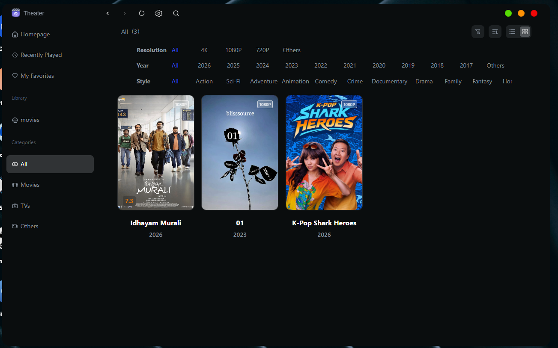This screenshot has width=558, height=348.
Task: Select All in the Resolution row
Action: (175, 50)
